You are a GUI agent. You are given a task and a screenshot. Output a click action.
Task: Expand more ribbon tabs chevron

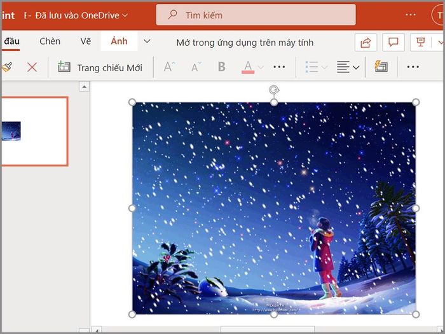coord(147,41)
